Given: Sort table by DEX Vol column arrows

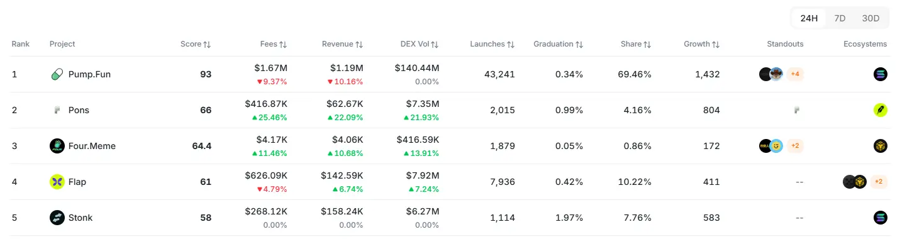Looking at the screenshot, I should [435, 45].
